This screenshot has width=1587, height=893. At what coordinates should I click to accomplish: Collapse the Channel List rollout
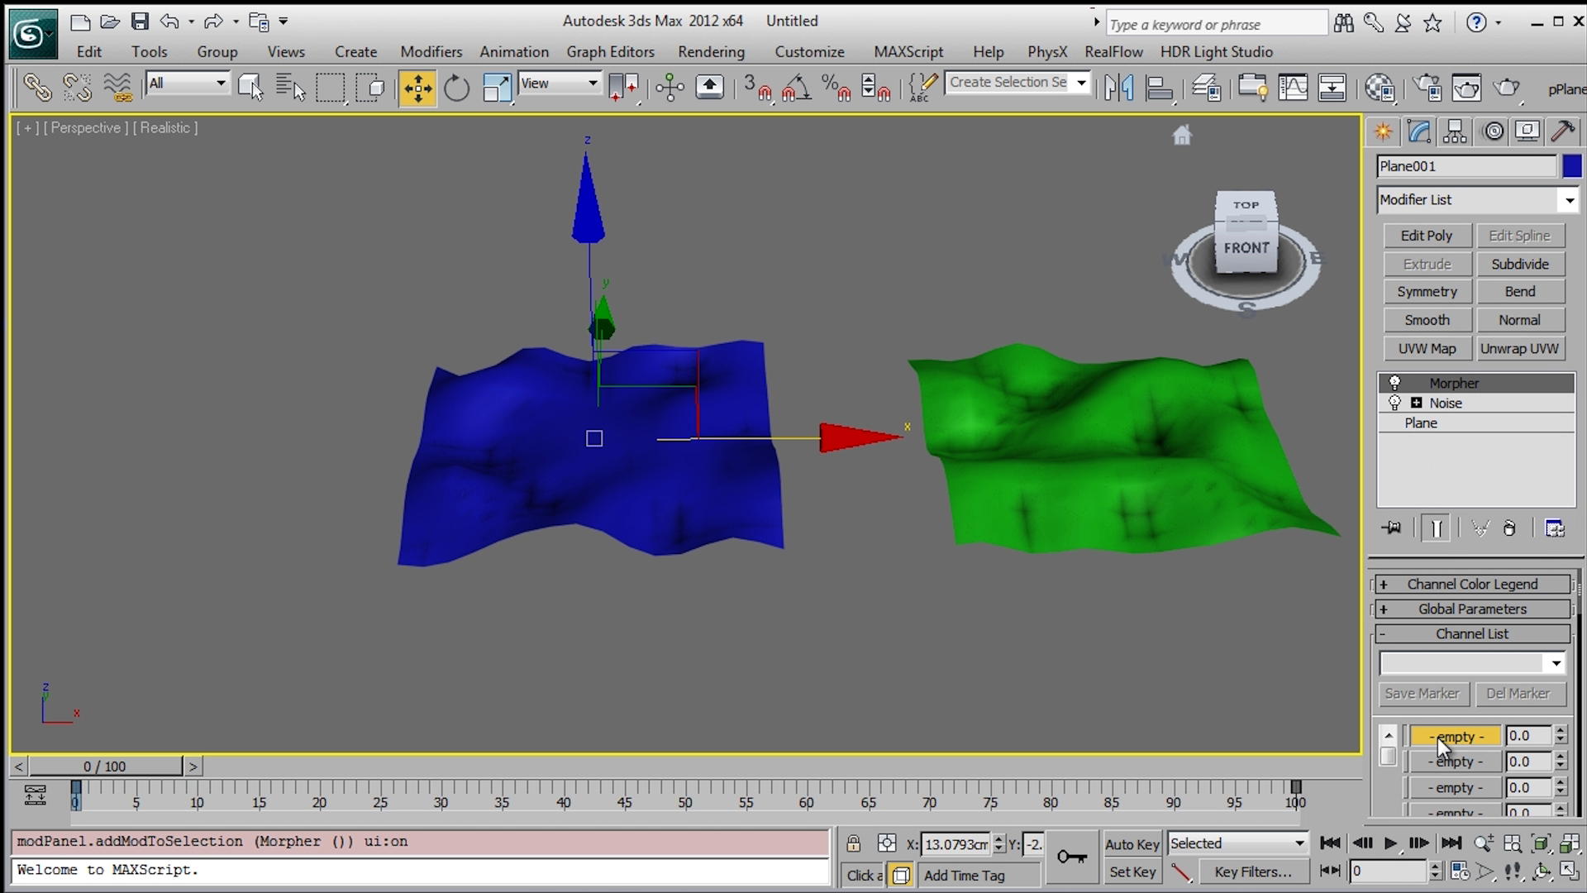coord(1472,634)
